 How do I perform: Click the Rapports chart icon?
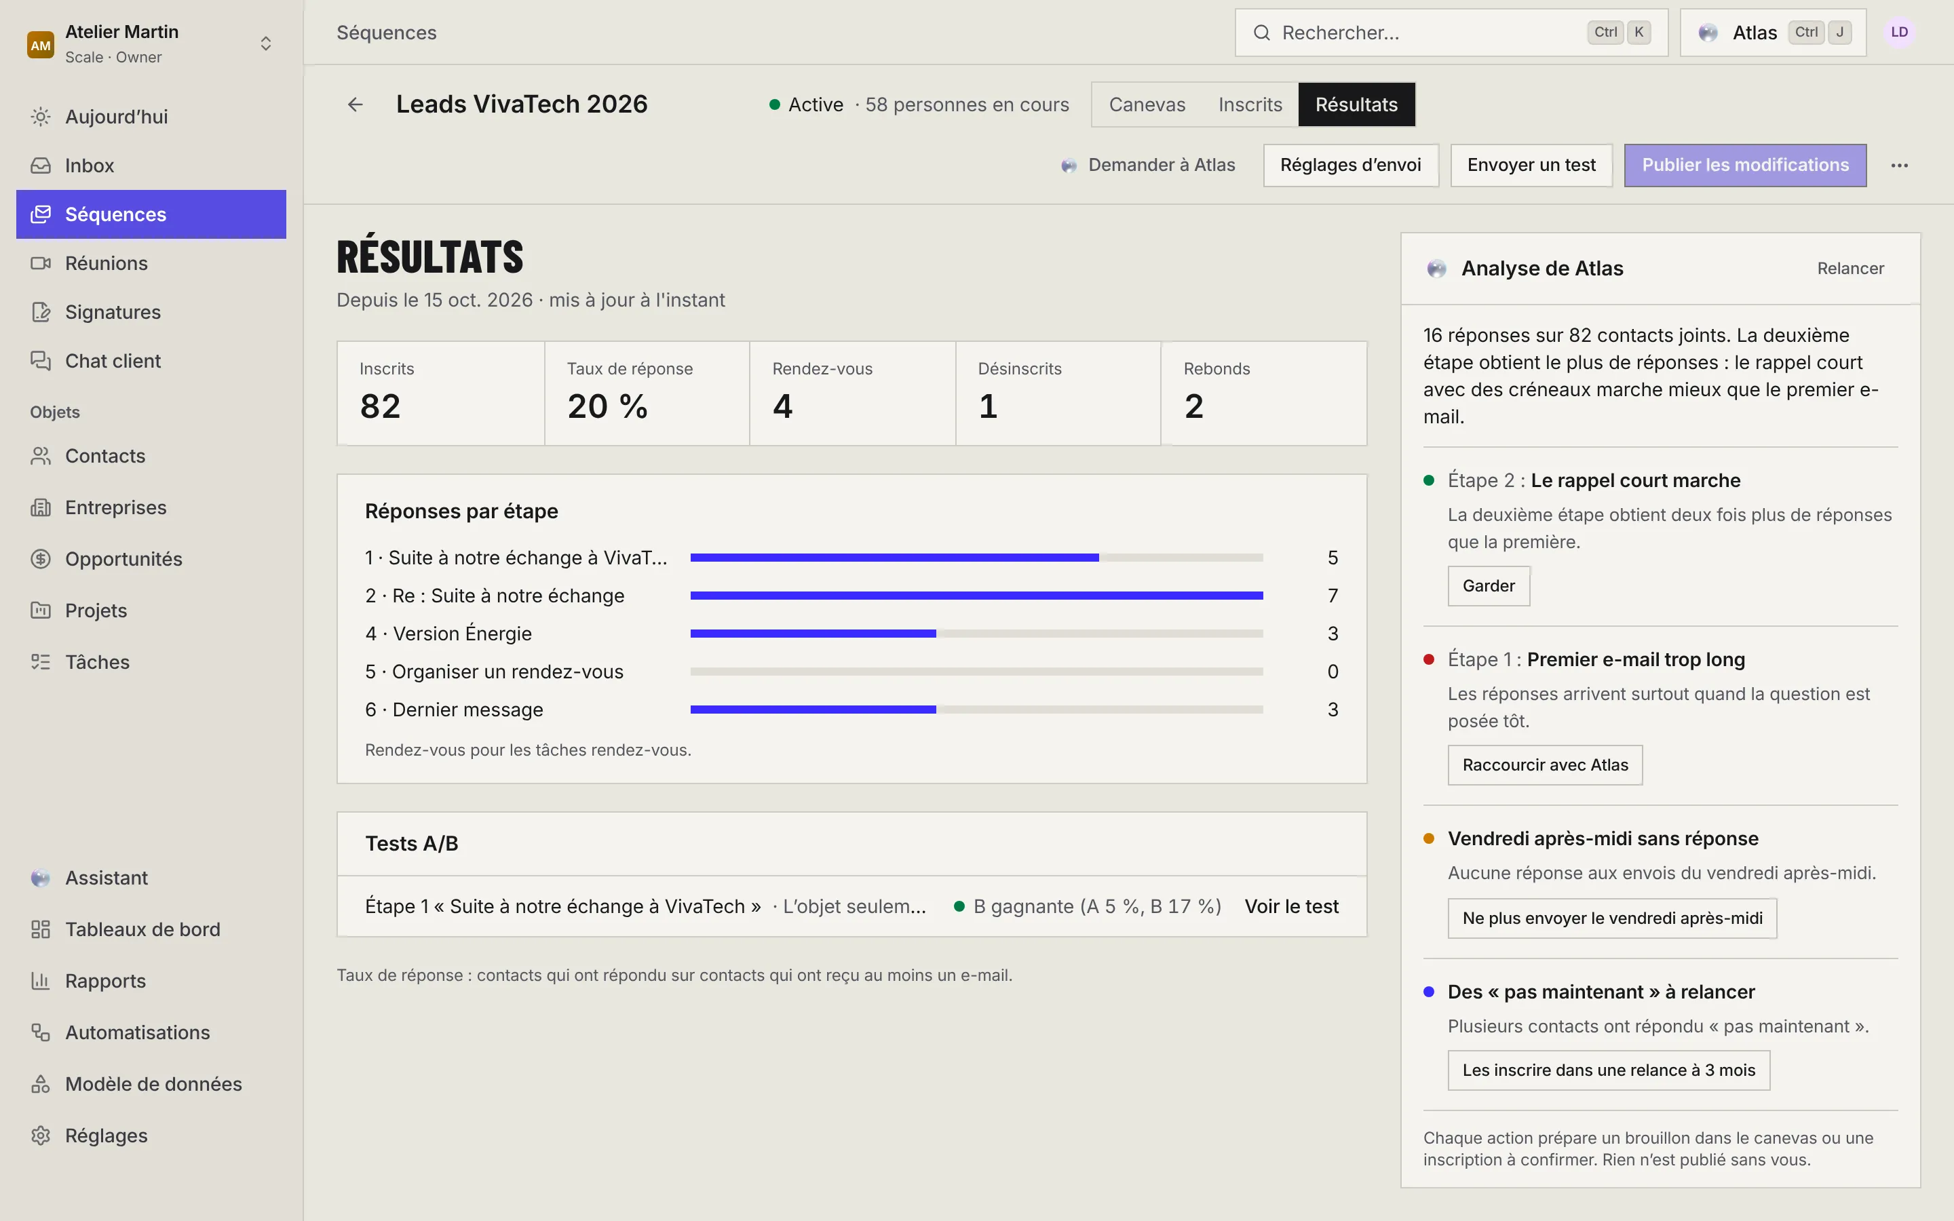coord(41,981)
